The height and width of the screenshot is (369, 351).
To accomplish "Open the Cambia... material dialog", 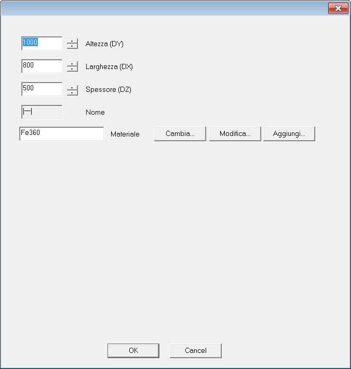I will pyautogui.click(x=180, y=134).
